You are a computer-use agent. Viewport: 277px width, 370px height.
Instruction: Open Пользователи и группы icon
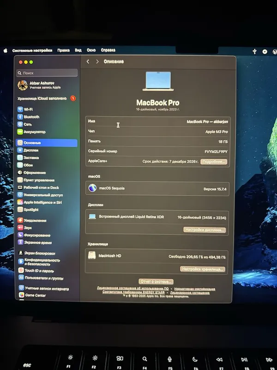(x=21, y=278)
